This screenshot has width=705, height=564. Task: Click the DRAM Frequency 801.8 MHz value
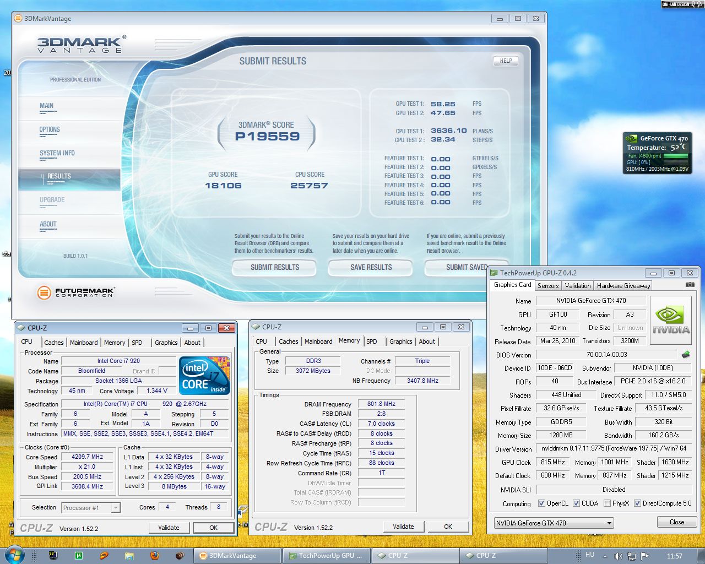[382, 404]
